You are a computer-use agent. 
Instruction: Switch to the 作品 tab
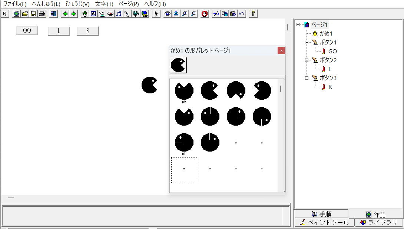coord(376,214)
